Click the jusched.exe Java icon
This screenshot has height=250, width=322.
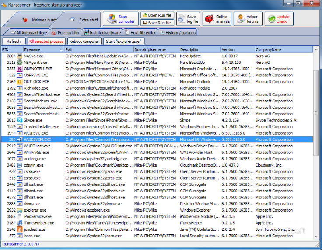[x=20, y=229]
